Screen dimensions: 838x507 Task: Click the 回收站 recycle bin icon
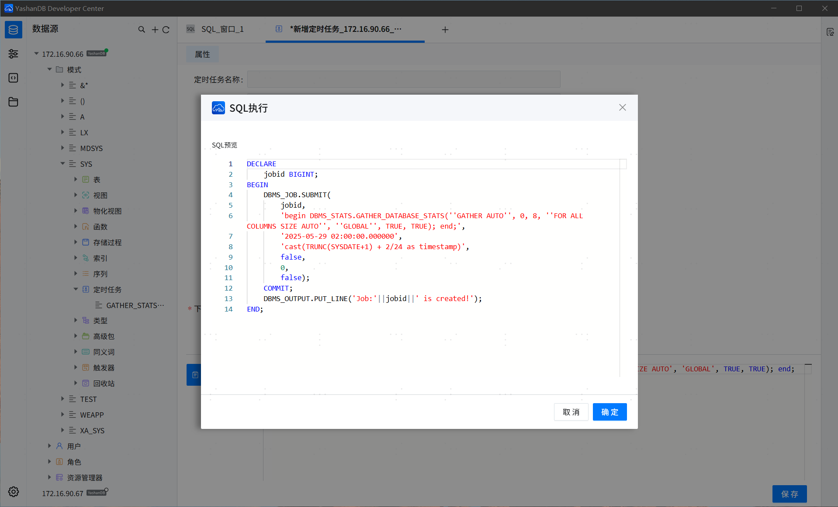pyautogui.click(x=86, y=383)
